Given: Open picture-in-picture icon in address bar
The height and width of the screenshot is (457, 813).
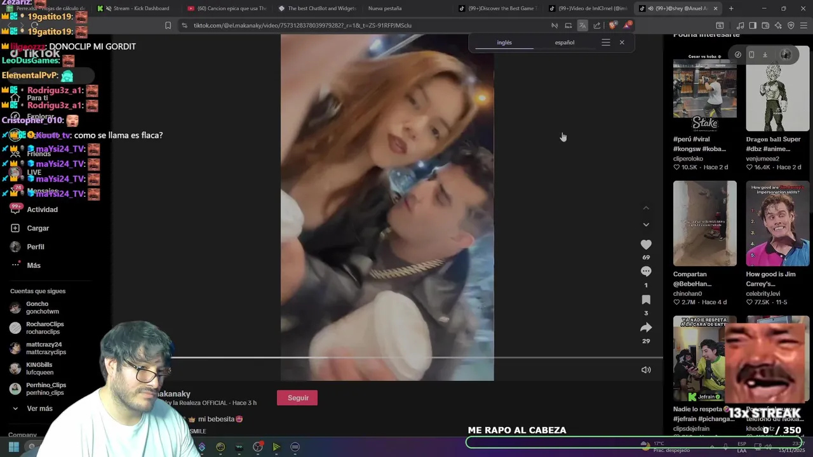Looking at the screenshot, I should (x=568, y=25).
